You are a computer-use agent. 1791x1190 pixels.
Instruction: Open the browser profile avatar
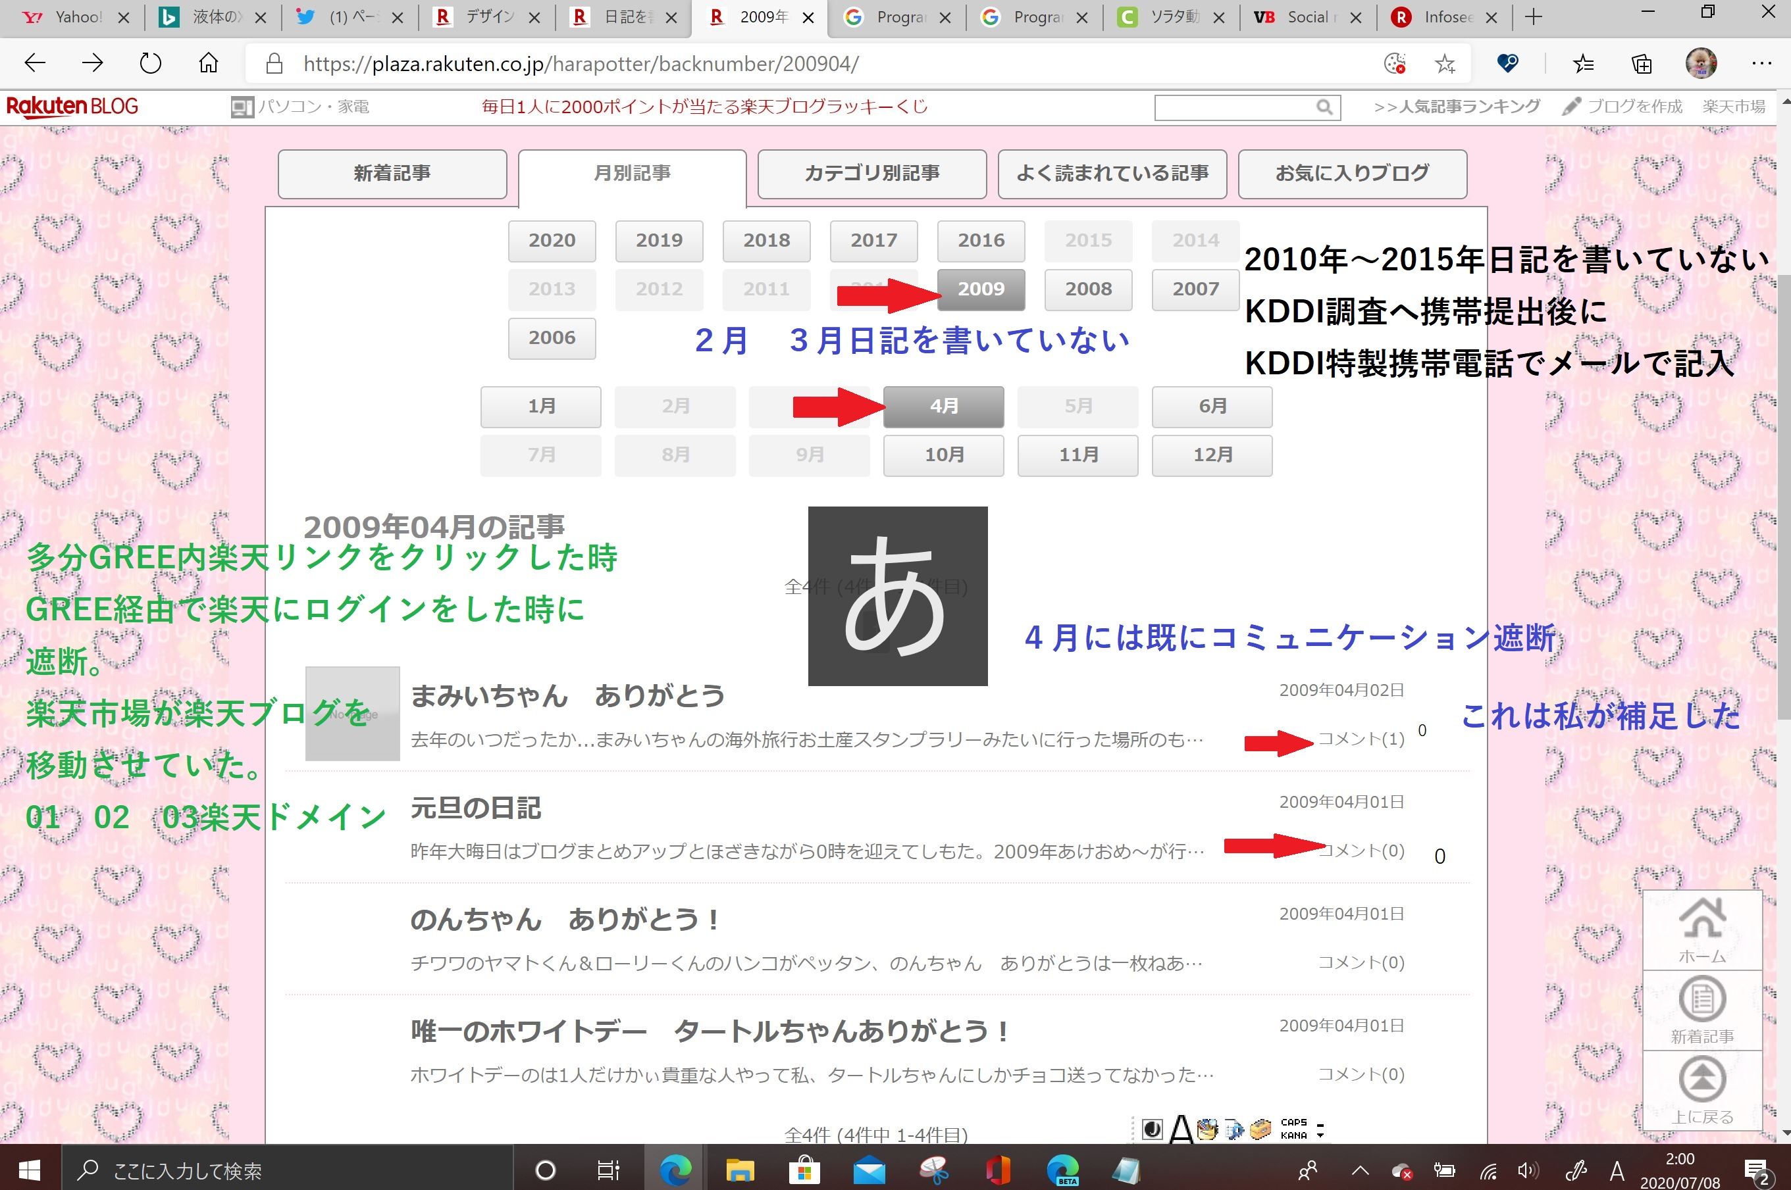point(1701,64)
